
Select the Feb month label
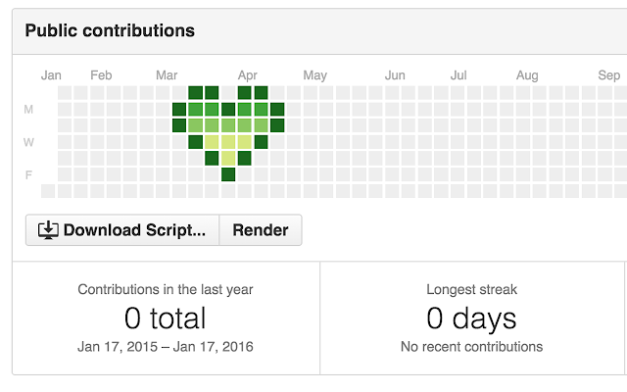click(101, 74)
